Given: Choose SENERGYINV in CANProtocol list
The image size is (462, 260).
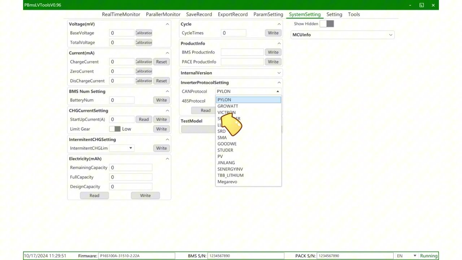Looking at the screenshot, I should pyautogui.click(x=248, y=169).
